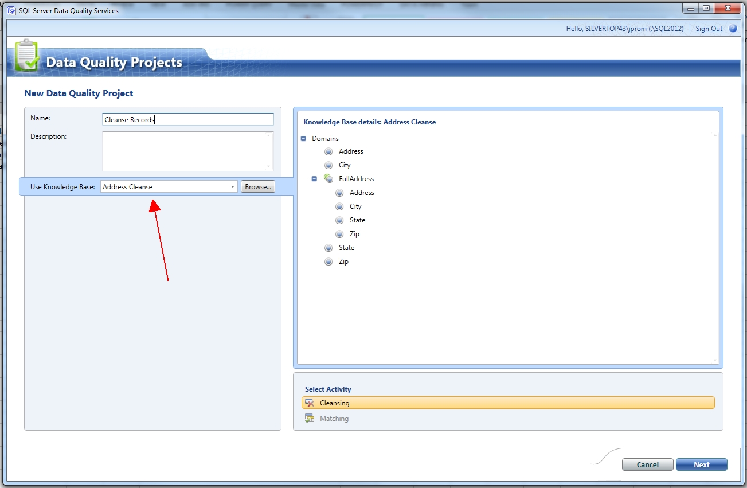Click the Cleansing activity icon
This screenshot has height=488, width=747.
pos(310,403)
